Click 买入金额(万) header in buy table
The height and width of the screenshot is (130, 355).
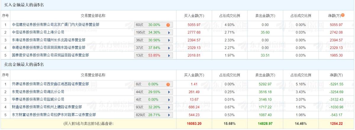coord(194,15)
